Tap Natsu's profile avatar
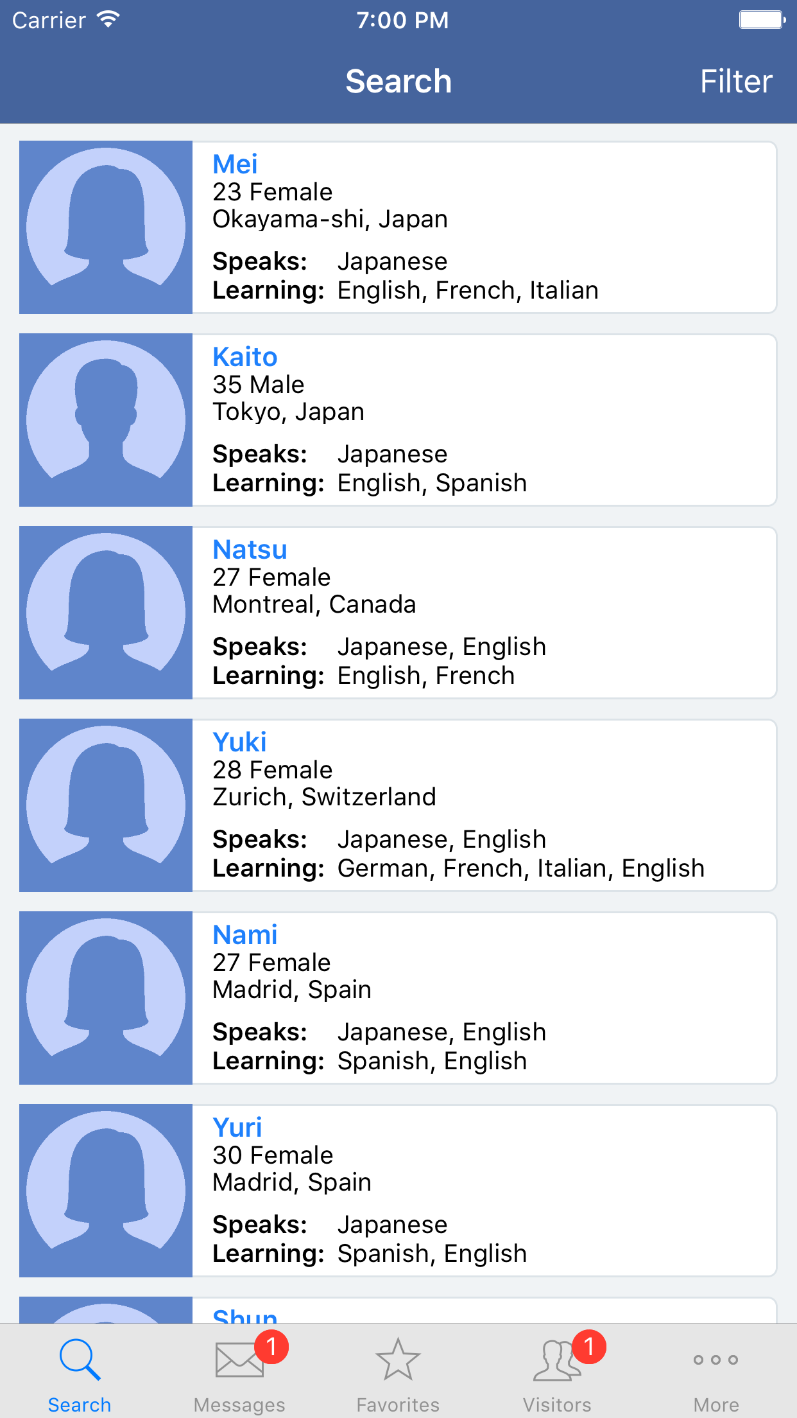This screenshot has width=797, height=1418. click(x=106, y=613)
